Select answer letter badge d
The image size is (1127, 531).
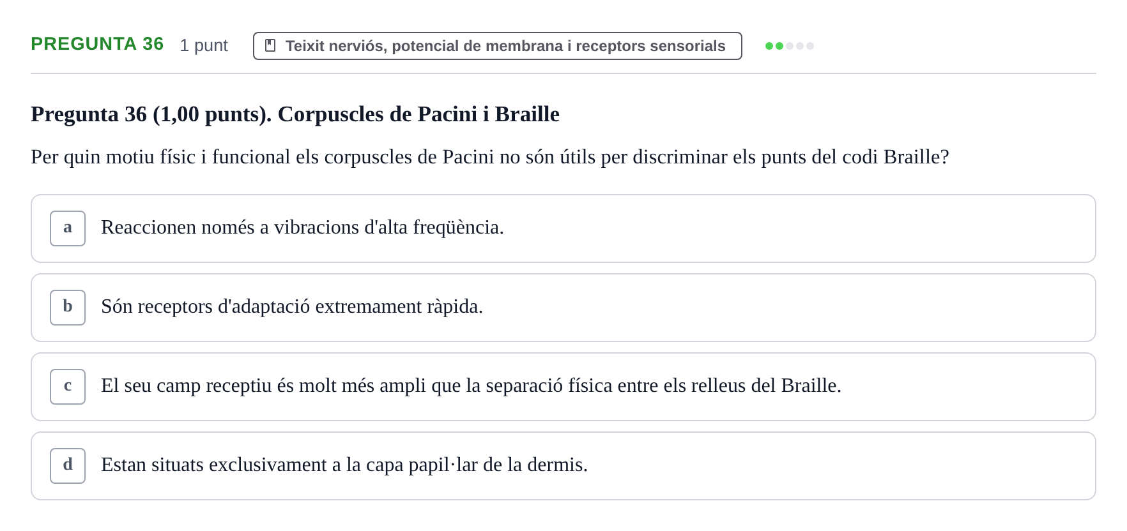point(68,466)
